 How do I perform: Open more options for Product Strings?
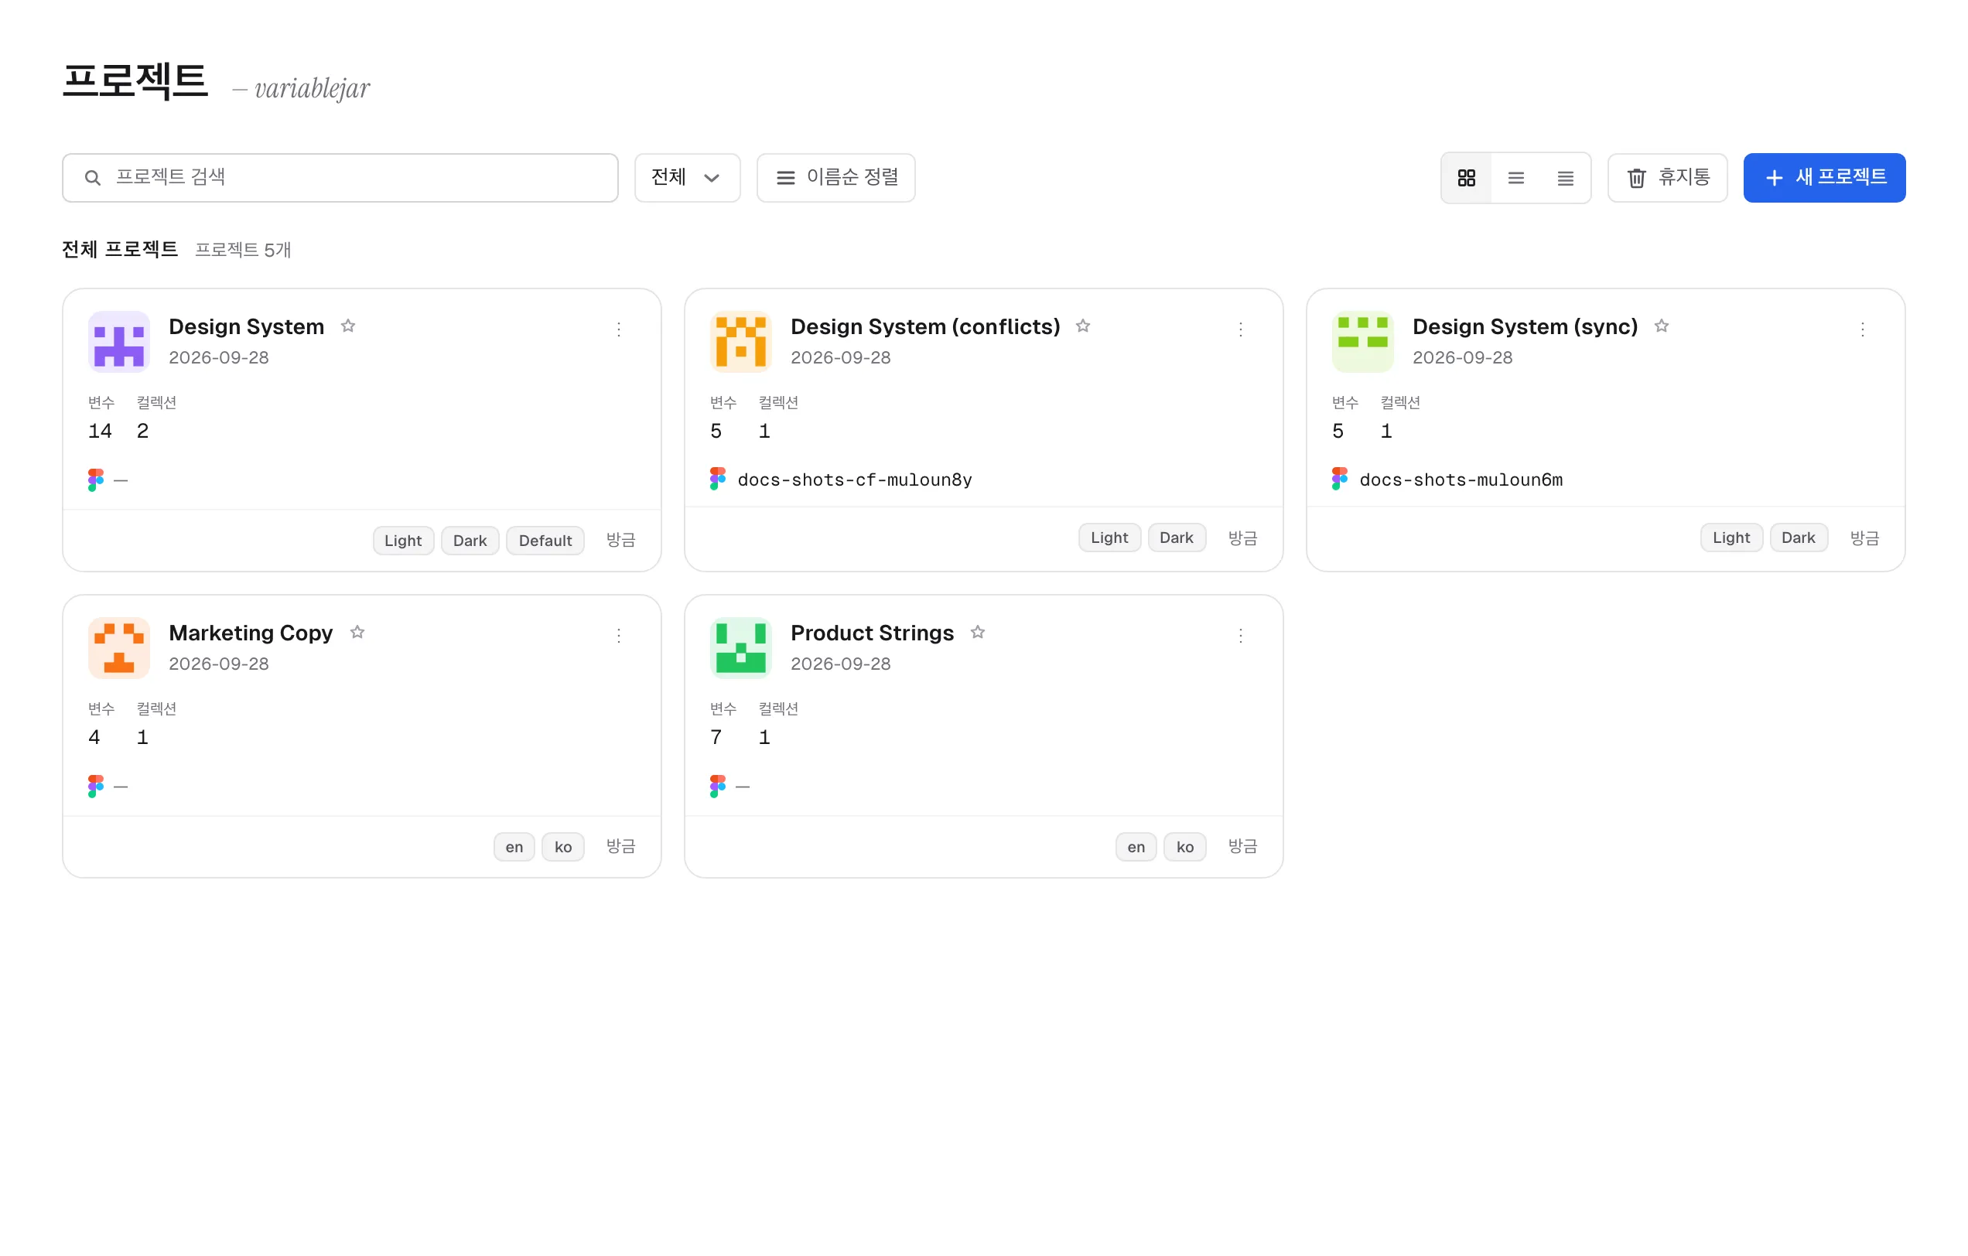point(1241,636)
